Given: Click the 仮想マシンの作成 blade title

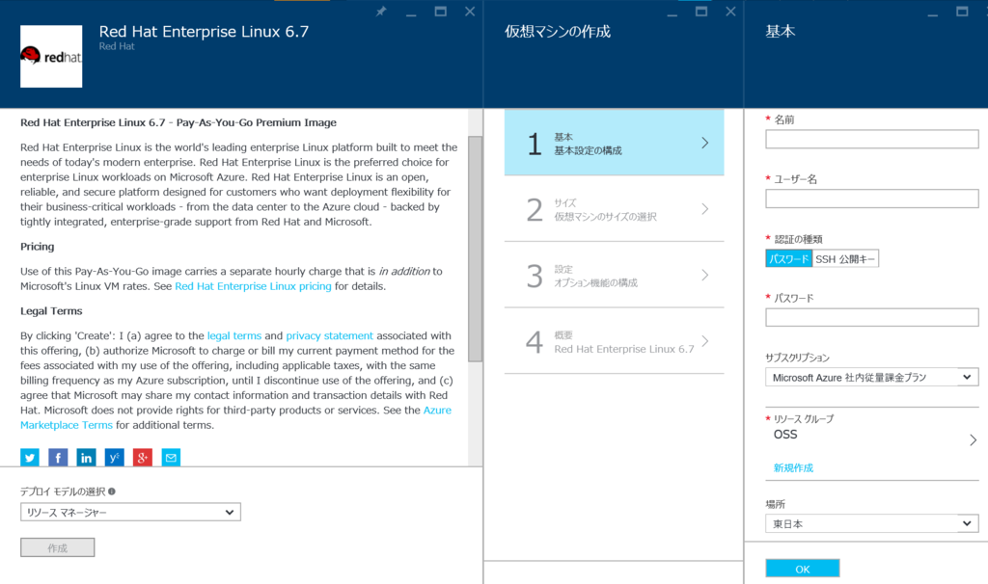Looking at the screenshot, I should pyautogui.click(x=557, y=32).
